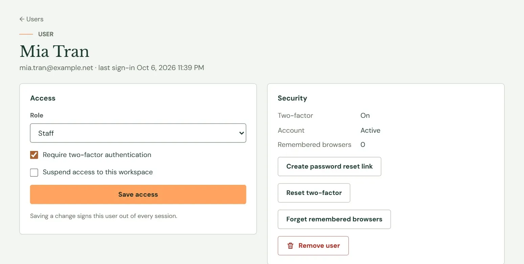Click the Account label in Security
Viewport: 524px width, 264px height.
291,130
